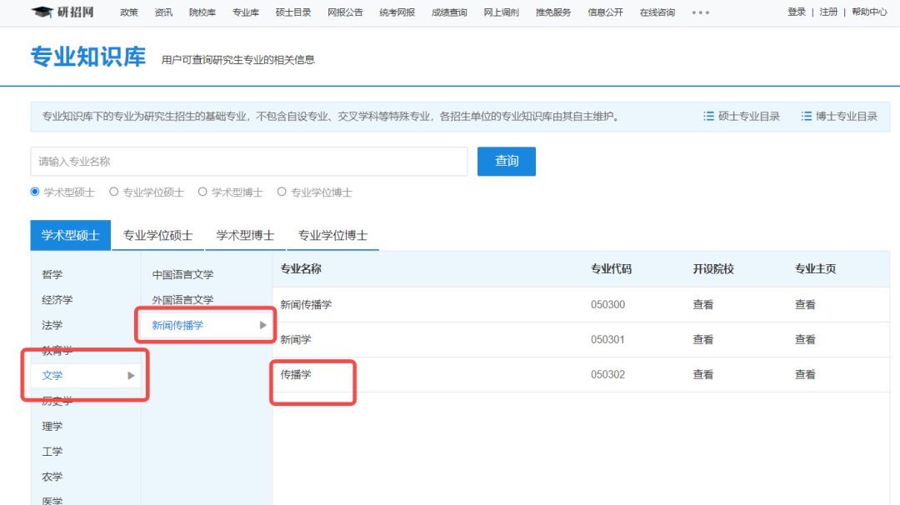Click the 新闻学 major name
900x505 pixels.
[x=296, y=340]
